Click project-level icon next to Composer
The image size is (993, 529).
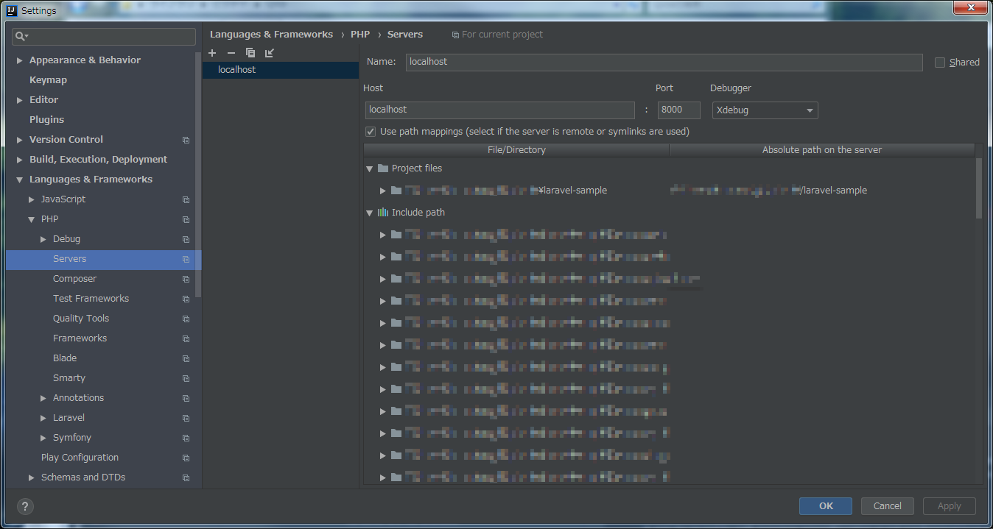coord(186,279)
